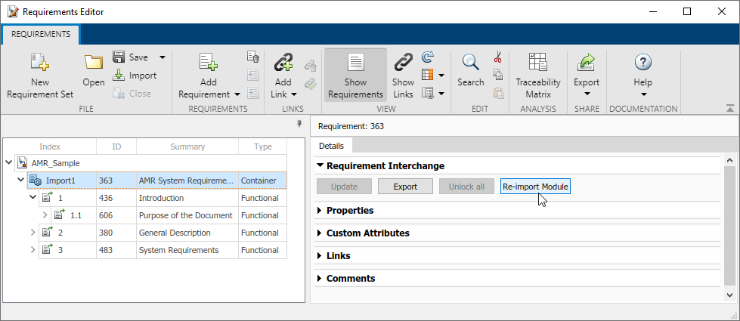Open the Traceability Matrix
The image size is (740, 321).
(x=538, y=63)
